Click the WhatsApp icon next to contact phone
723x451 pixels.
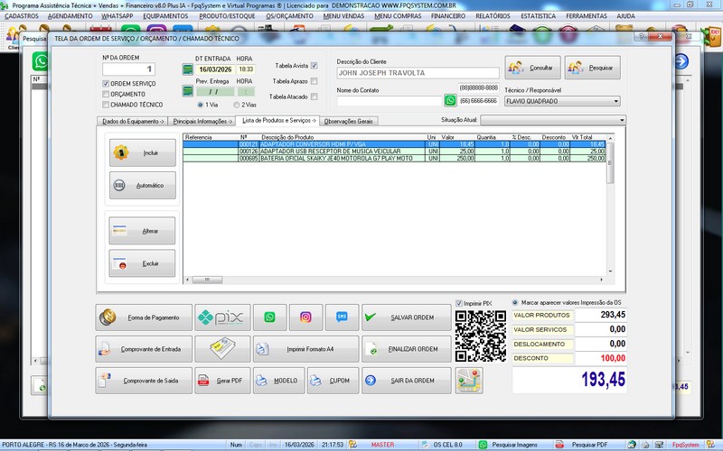450,101
